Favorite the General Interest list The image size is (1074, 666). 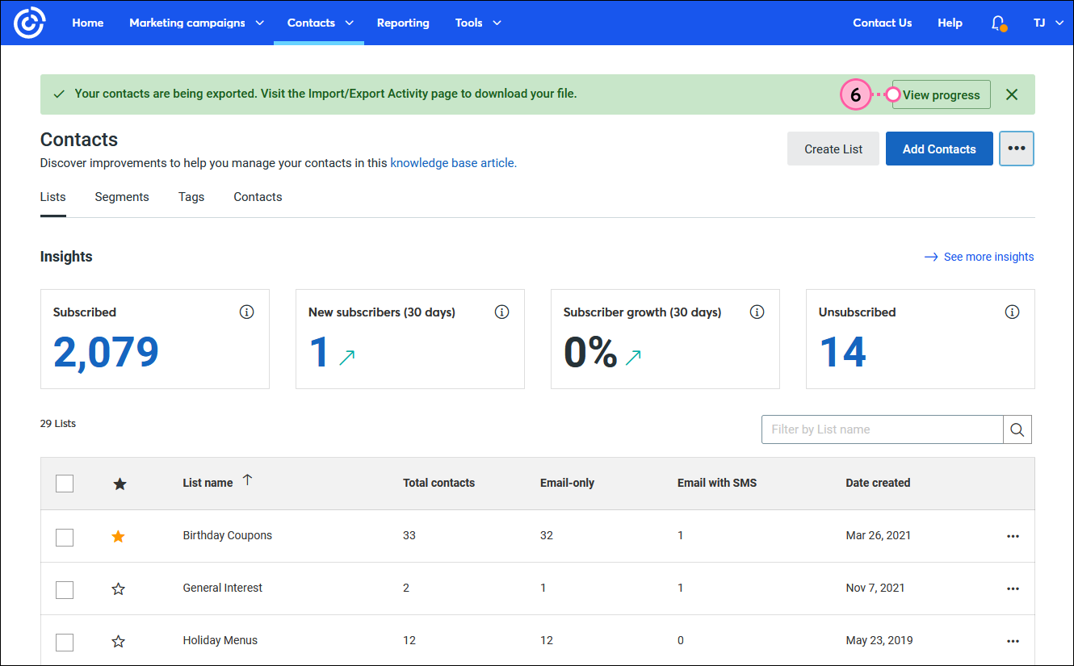tap(118, 589)
